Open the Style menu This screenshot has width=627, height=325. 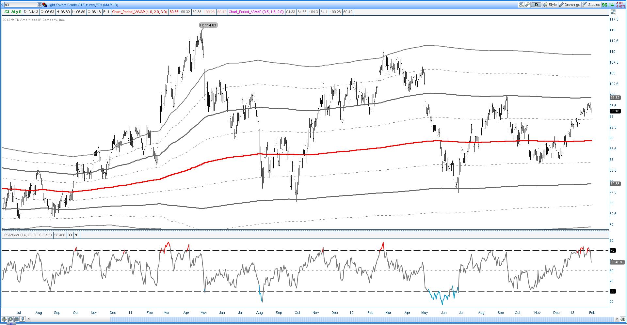point(550,5)
